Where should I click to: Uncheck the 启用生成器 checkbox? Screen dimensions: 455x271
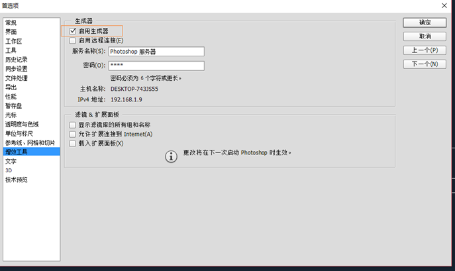pyautogui.click(x=73, y=31)
